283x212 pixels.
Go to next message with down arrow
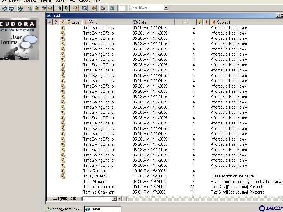point(66,8)
